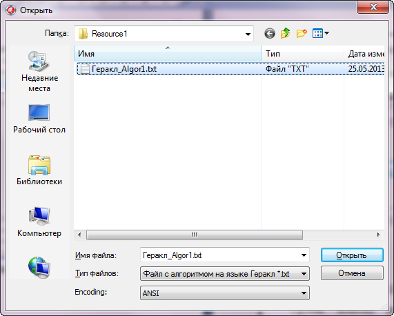Expand the Имя файла dropdown arrow
This screenshot has height=316, width=394.
pos(304,255)
